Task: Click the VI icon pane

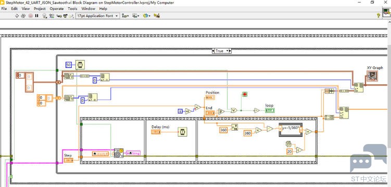Action: coord(386,13)
